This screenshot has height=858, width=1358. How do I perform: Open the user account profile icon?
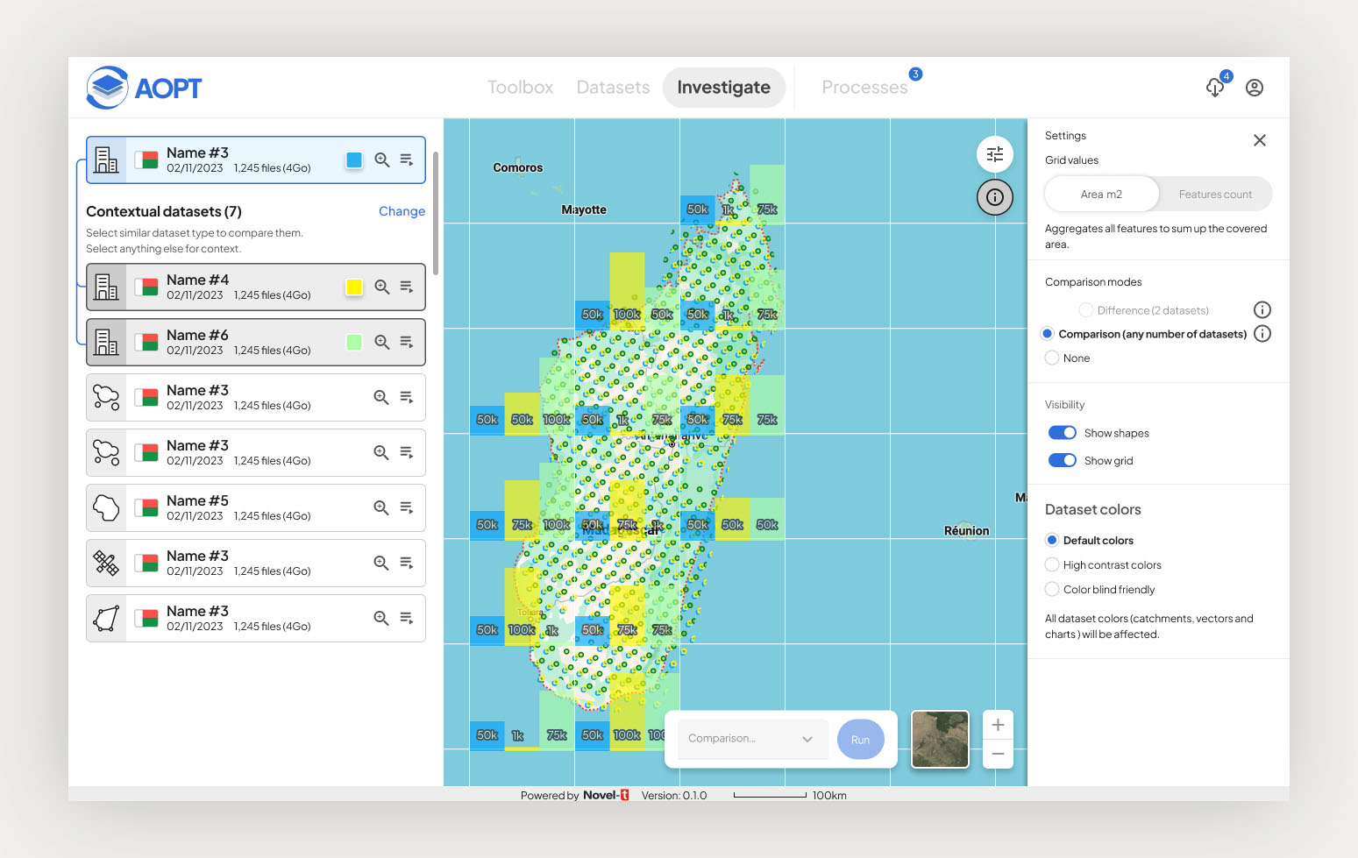(x=1255, y=88)
